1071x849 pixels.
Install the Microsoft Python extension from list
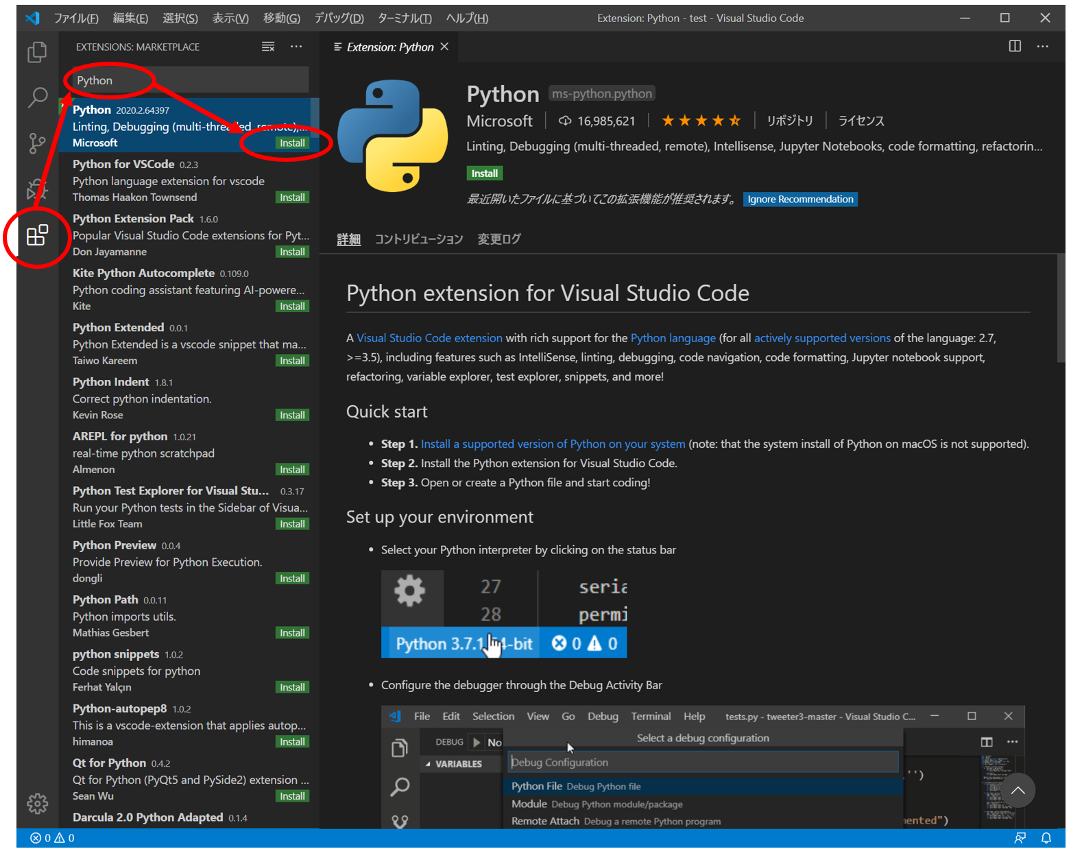point(292,143)
